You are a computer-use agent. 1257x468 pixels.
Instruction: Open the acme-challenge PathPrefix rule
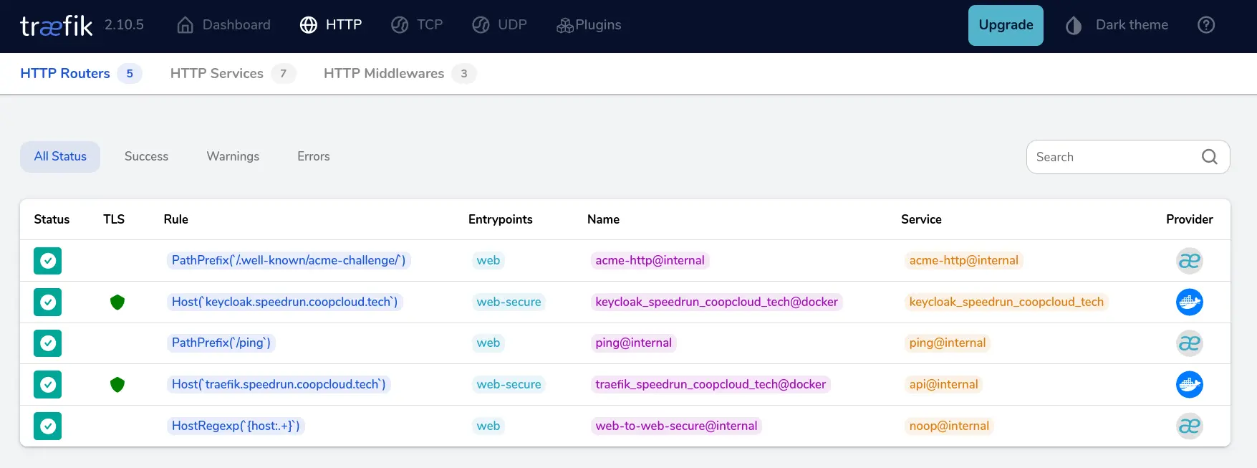(289, 260)
